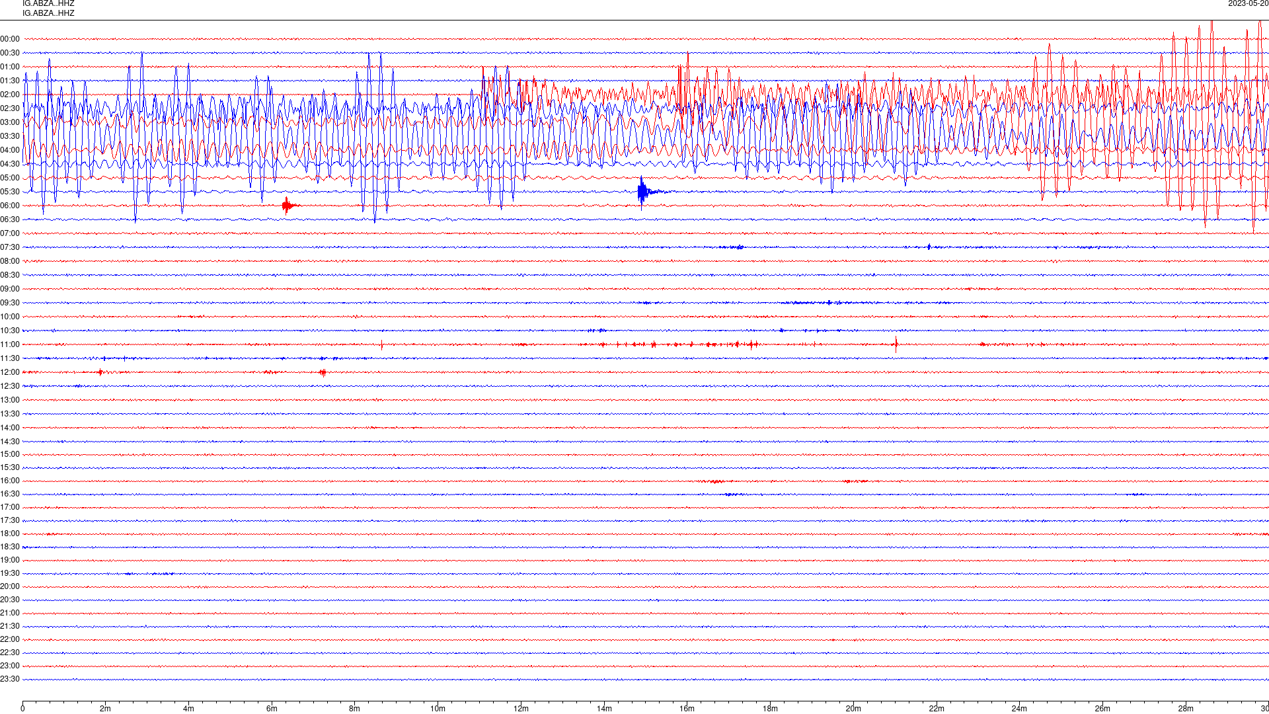Click the 2m tick on time axis
1269x714 pixels.
click(x=105, y=709)
